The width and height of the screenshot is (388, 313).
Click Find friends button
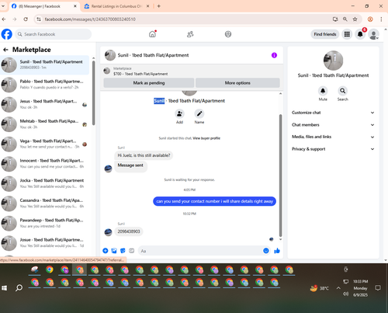pyautogui.click(x=325, y=34)
